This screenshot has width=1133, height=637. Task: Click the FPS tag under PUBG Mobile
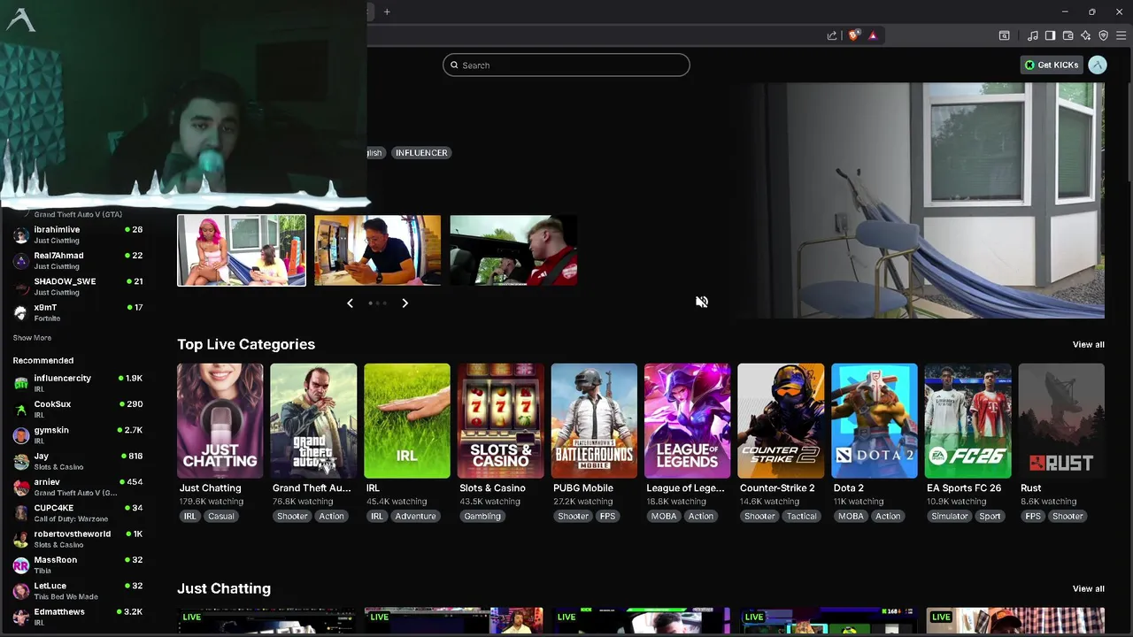607,516
